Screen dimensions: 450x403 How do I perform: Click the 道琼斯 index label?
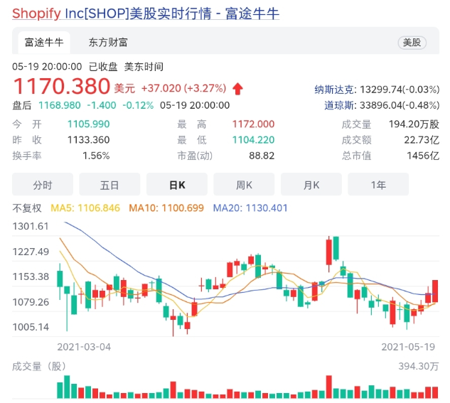(x=339, y=105)
